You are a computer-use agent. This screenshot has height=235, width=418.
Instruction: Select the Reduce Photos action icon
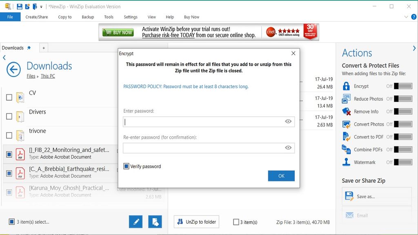[347, 99]
